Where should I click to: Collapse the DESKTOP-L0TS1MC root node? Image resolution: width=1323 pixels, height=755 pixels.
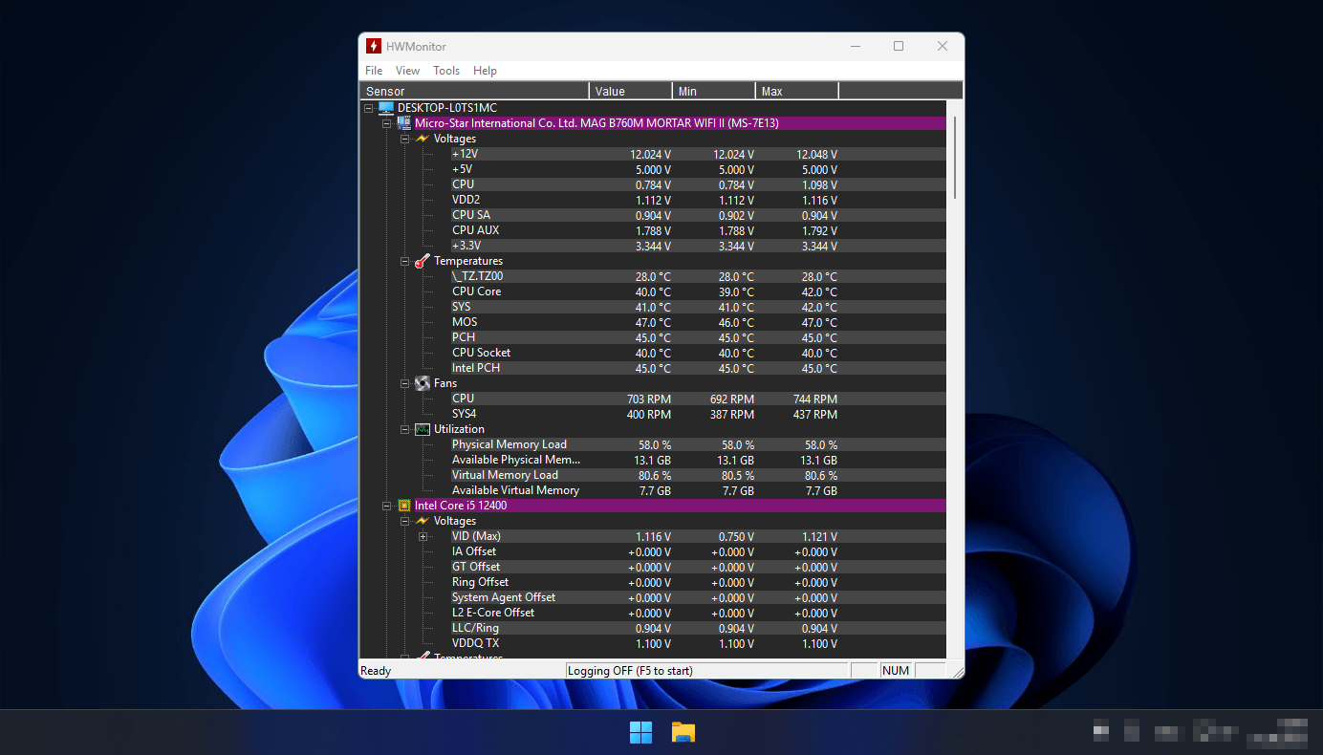369,108
